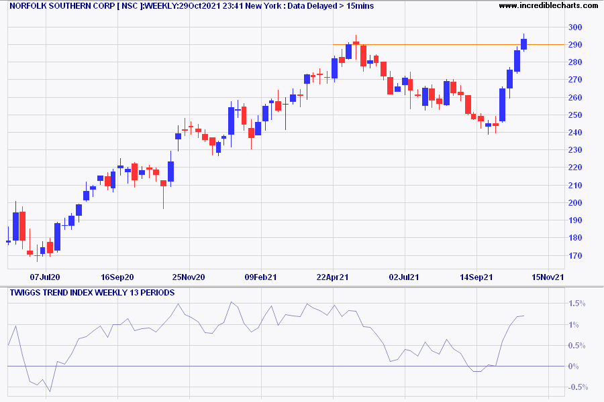
Task: Select the 270 price axis label
Action: click(575, 80)
